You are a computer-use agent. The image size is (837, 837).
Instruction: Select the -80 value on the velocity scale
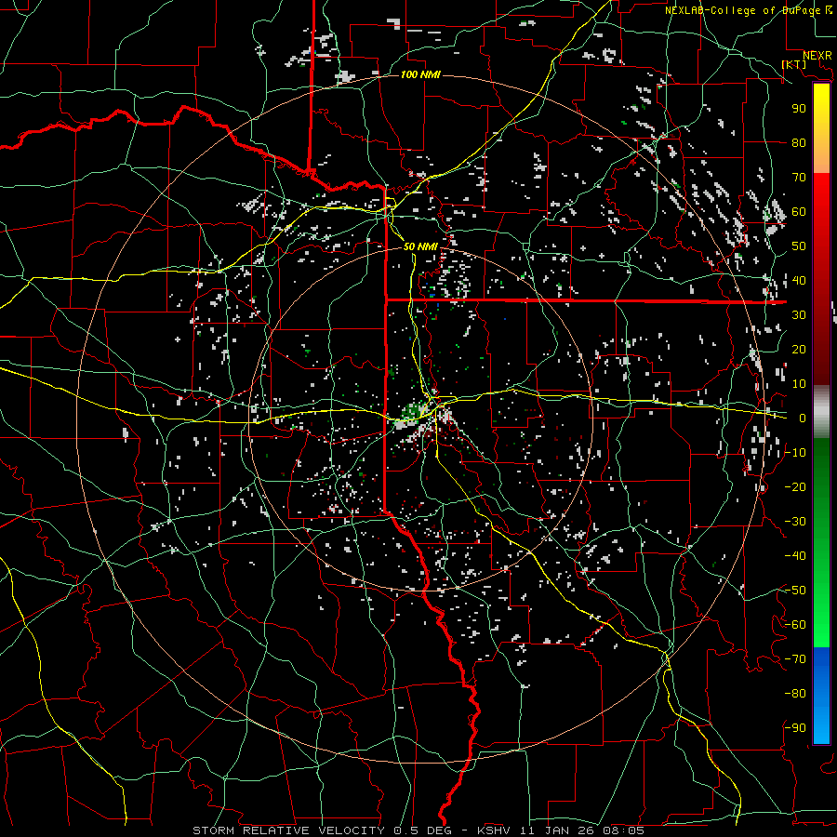coord(795,694)
